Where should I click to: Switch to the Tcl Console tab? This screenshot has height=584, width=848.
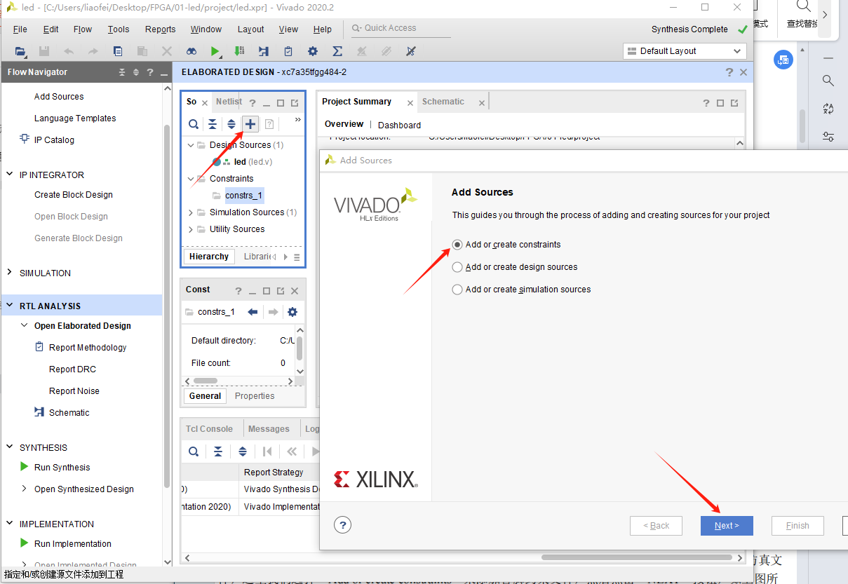pyautogui.click(x=209, y=429)
